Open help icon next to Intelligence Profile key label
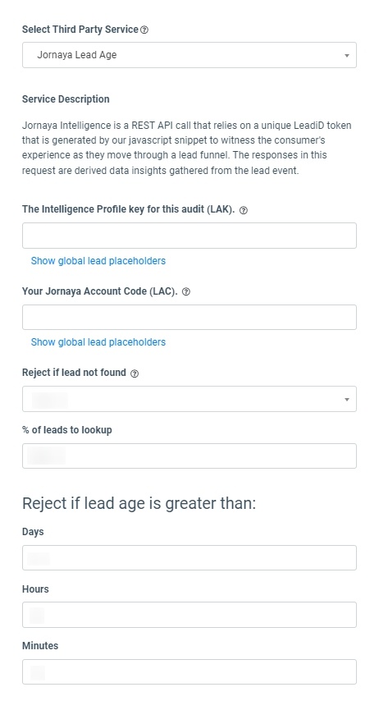 coord(243,210)
